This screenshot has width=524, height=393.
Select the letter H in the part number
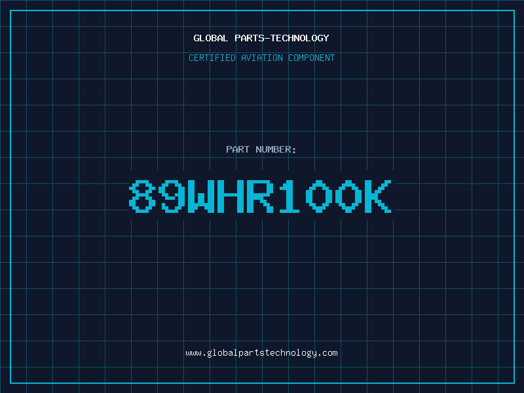231,196
